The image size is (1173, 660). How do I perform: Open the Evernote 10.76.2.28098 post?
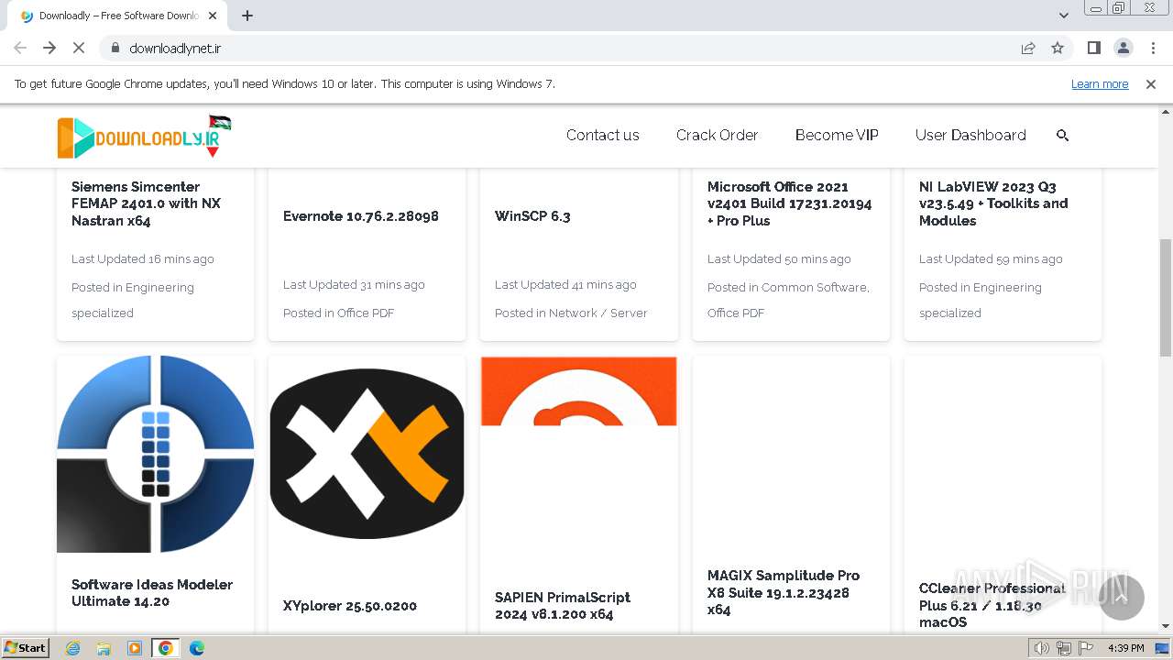tap(361, 216)
